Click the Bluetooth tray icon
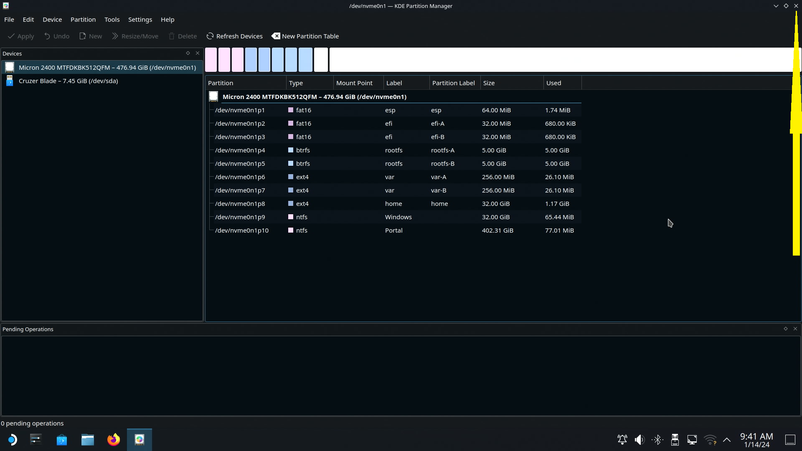Image resolution: width=802 pixels, height=451 pixels. [657, 440]
